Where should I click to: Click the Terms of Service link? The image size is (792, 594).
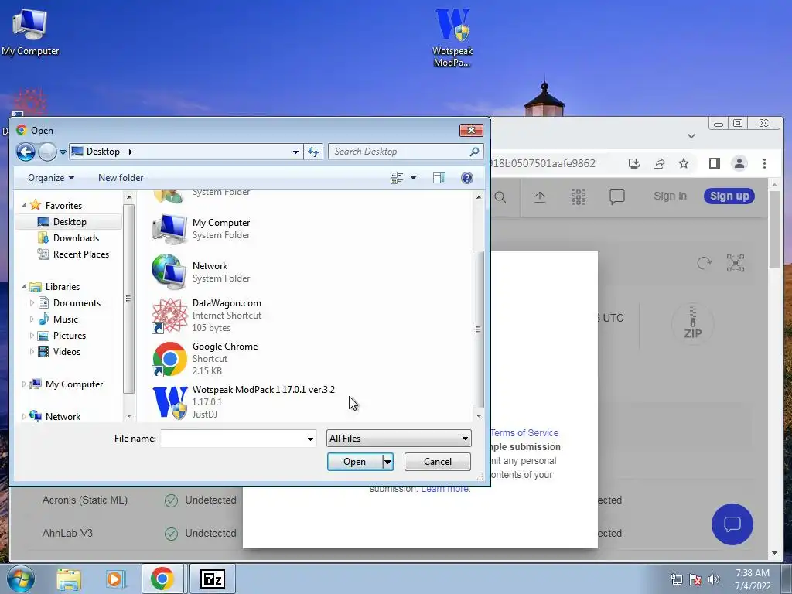pos(524,433)
